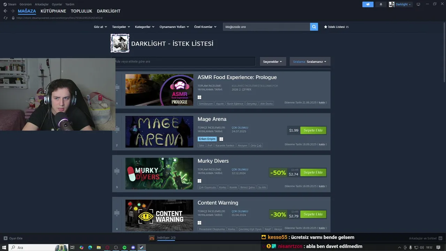Click Windows platform icon under Mage Arena
Screen dimensions: 446x251
(x=221, y=139)
